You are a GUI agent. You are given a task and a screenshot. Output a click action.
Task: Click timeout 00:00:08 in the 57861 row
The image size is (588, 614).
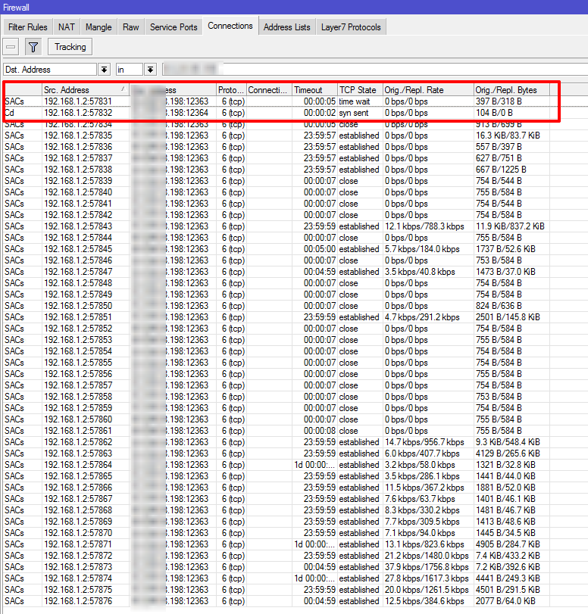(x=320, y=431)
